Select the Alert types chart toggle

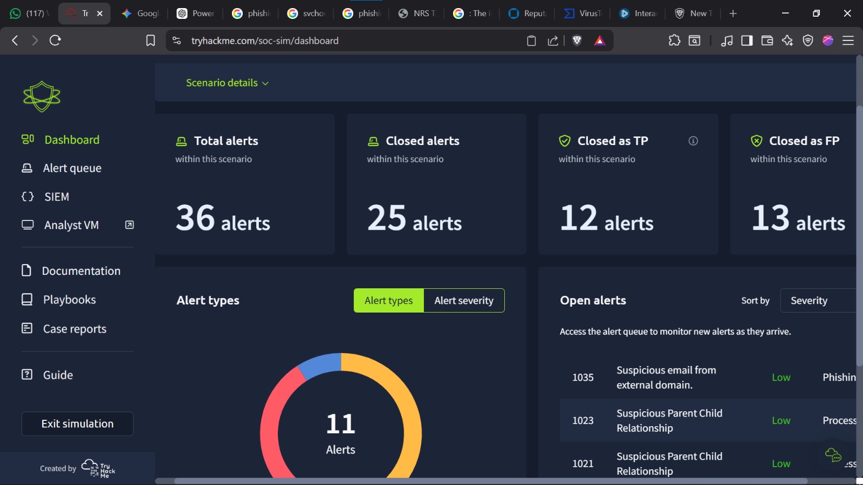pos(388,301)
